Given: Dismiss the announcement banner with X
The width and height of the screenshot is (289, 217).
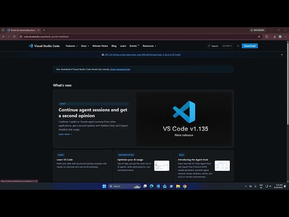Looking at the screenshot, I should click(x=282, y=55).
